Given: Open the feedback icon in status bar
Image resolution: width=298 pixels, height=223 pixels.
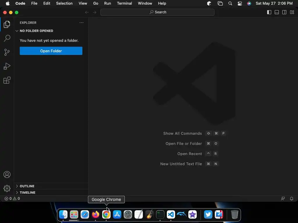Looking at the screenshot, I should pyautogui.click(x=283, y=199).
